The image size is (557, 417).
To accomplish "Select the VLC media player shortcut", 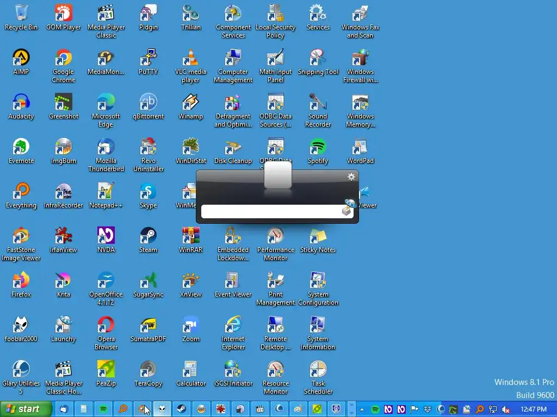I will [x=191, y=66].
